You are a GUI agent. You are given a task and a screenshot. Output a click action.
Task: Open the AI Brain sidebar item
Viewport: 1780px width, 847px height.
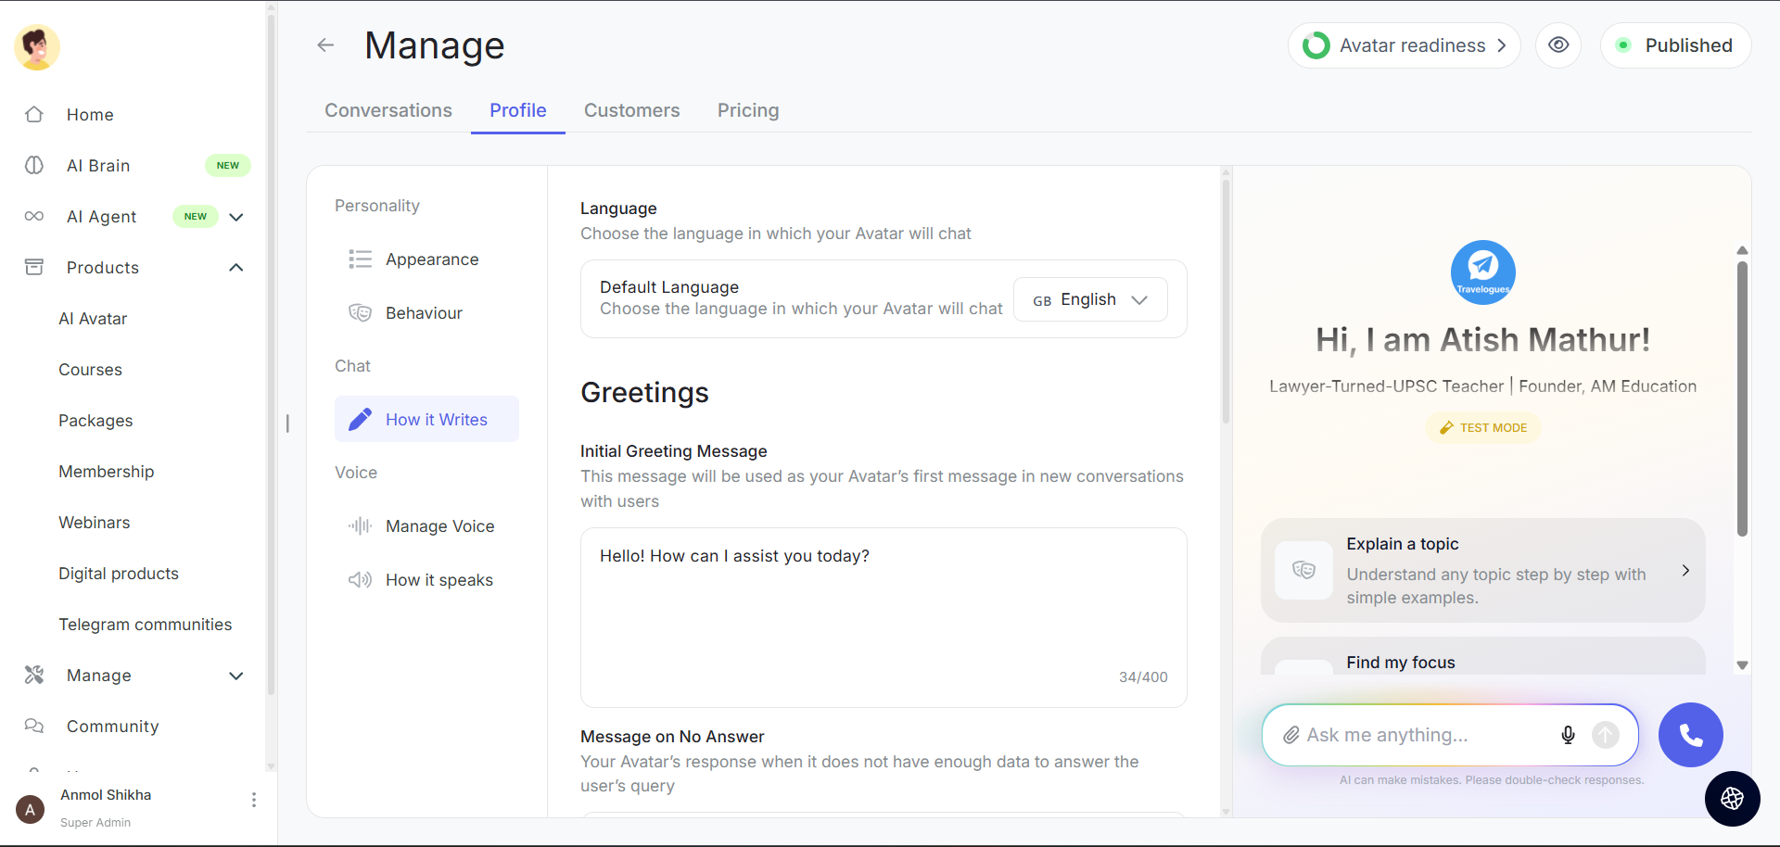point(98,166)
